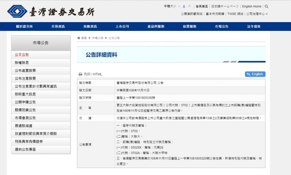Click 市場公告 breadcrumb link
291x175 pixels.
98,38
